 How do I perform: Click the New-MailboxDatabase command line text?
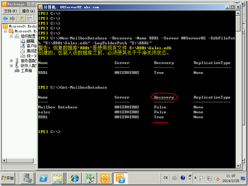coord(137,41)
